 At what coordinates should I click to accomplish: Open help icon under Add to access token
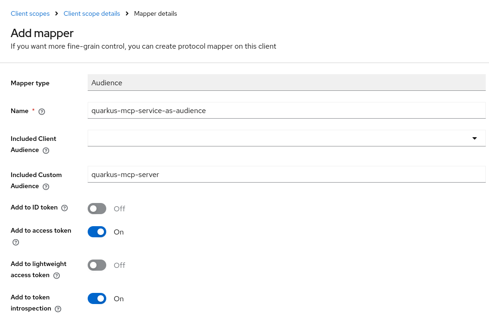point(16,242)
